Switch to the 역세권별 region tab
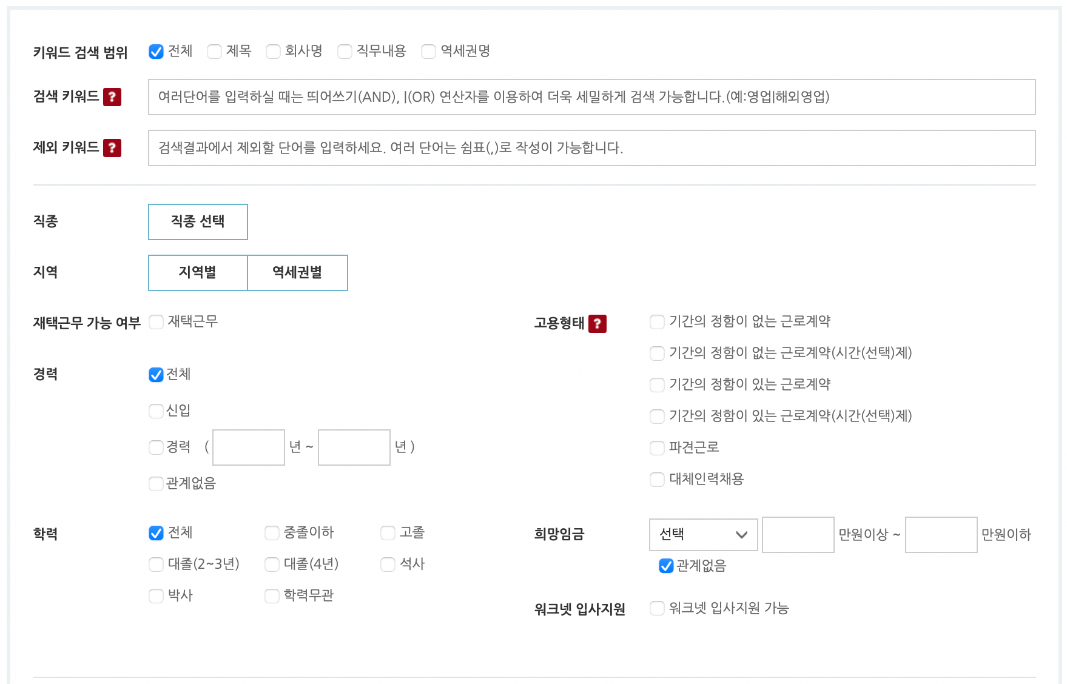Image resolution: width=1067 pixels, height=684 pixels. click(x=297, y=273)
